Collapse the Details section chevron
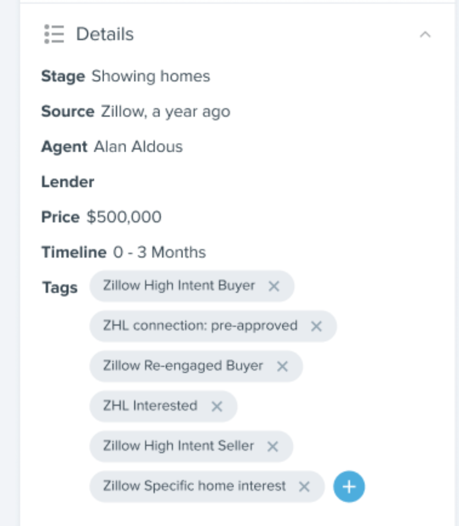Screen dimensions: 459x526 point(425,34)
